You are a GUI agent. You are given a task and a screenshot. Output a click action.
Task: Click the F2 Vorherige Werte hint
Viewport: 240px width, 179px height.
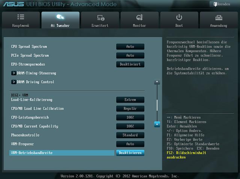[x=184, y=139]
